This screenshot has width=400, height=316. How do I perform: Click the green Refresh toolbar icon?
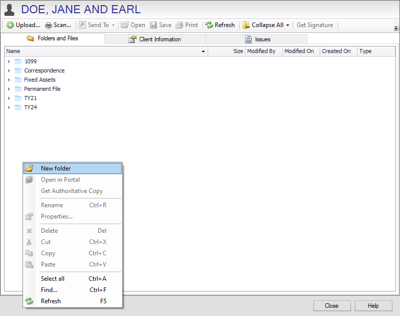coord(209,25)
